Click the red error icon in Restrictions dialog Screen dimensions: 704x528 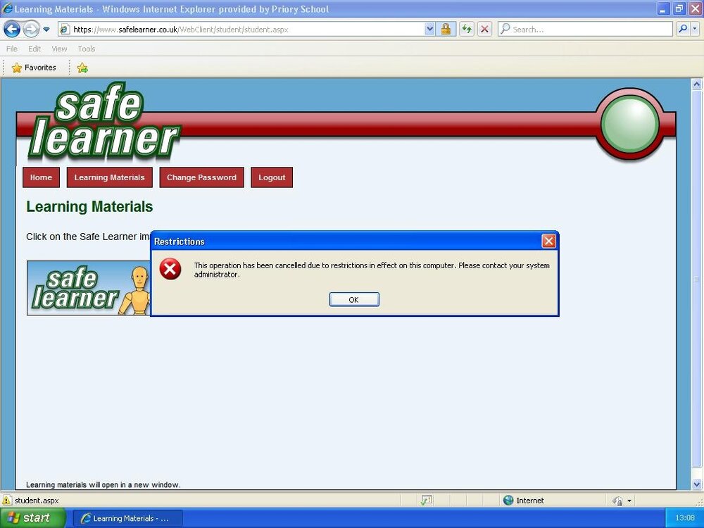coord(170,269)
